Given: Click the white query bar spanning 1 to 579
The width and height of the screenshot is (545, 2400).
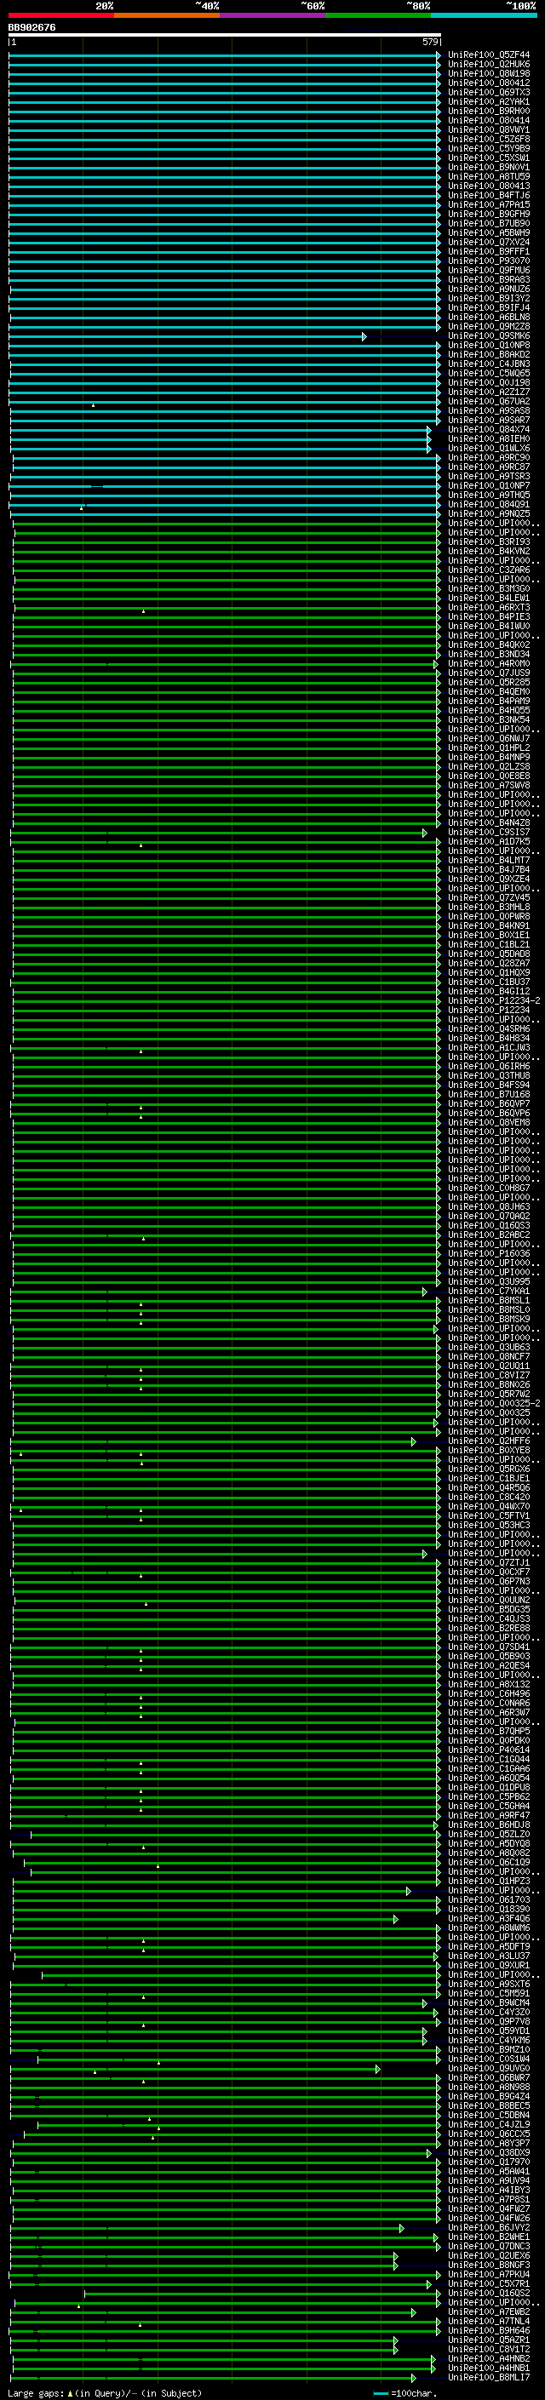Looking at the screenshot, I should (x=225, y=34).
